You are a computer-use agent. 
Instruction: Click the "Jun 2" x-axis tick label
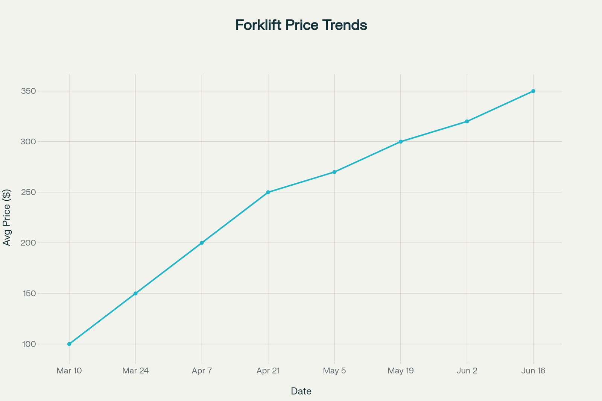tap(467, 371)
